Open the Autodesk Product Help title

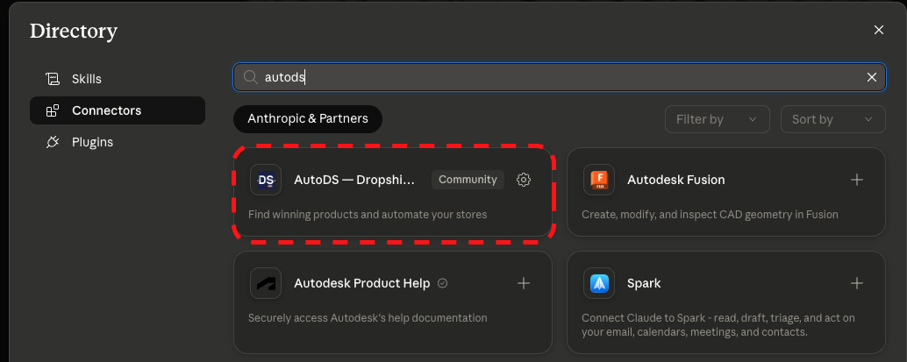[362, 283]
